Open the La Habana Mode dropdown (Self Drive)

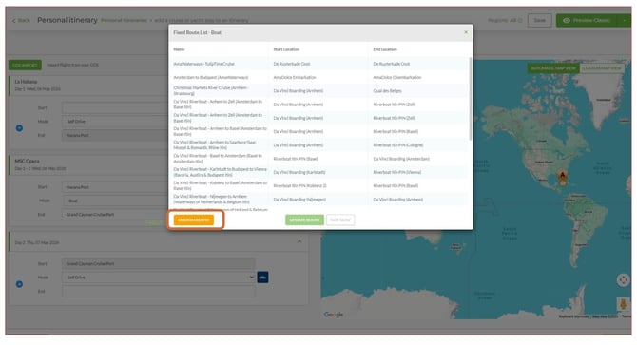click(x=115, y=122)
